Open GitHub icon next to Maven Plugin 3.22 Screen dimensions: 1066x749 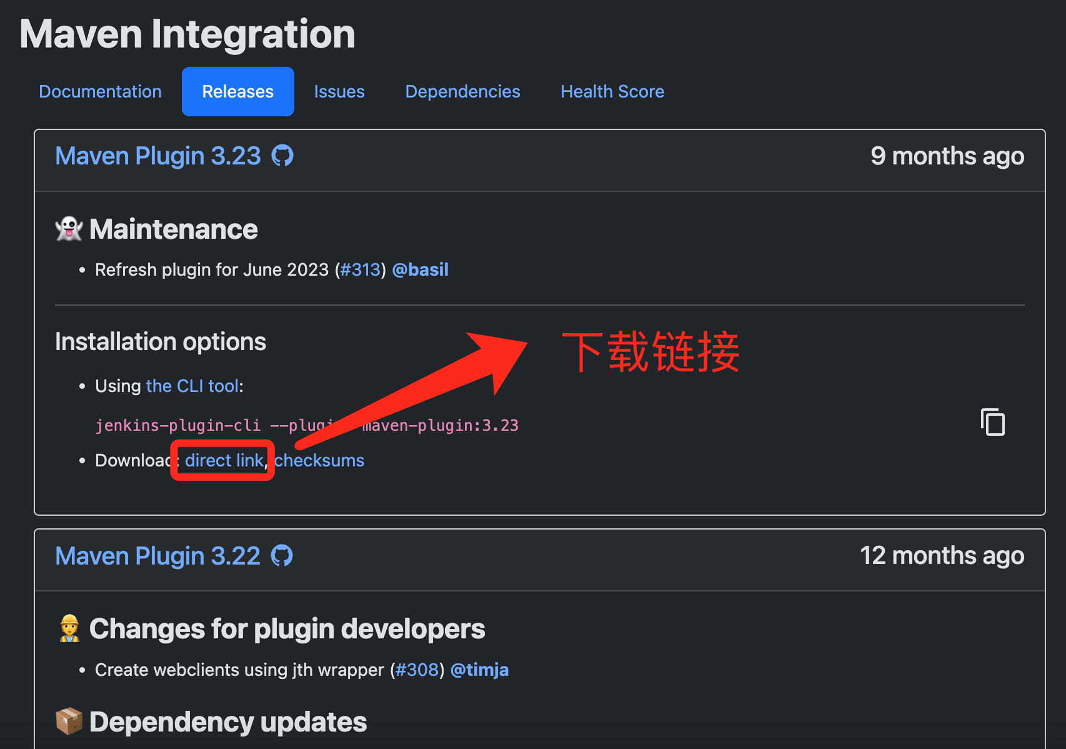282,556
